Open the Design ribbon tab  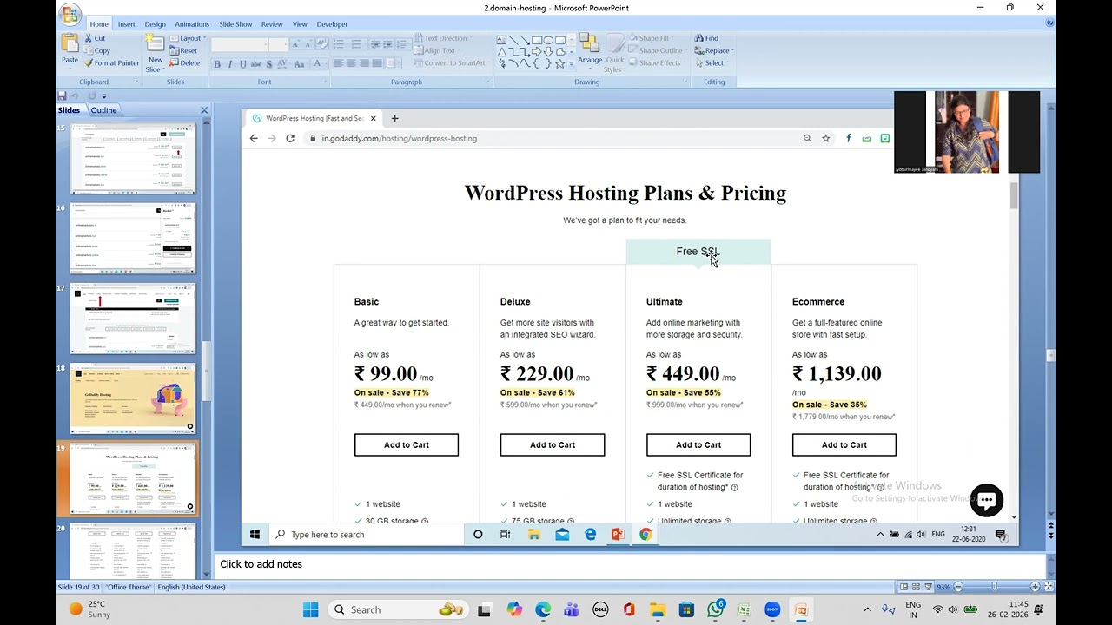pyautogui.click(x=155, y=24)
